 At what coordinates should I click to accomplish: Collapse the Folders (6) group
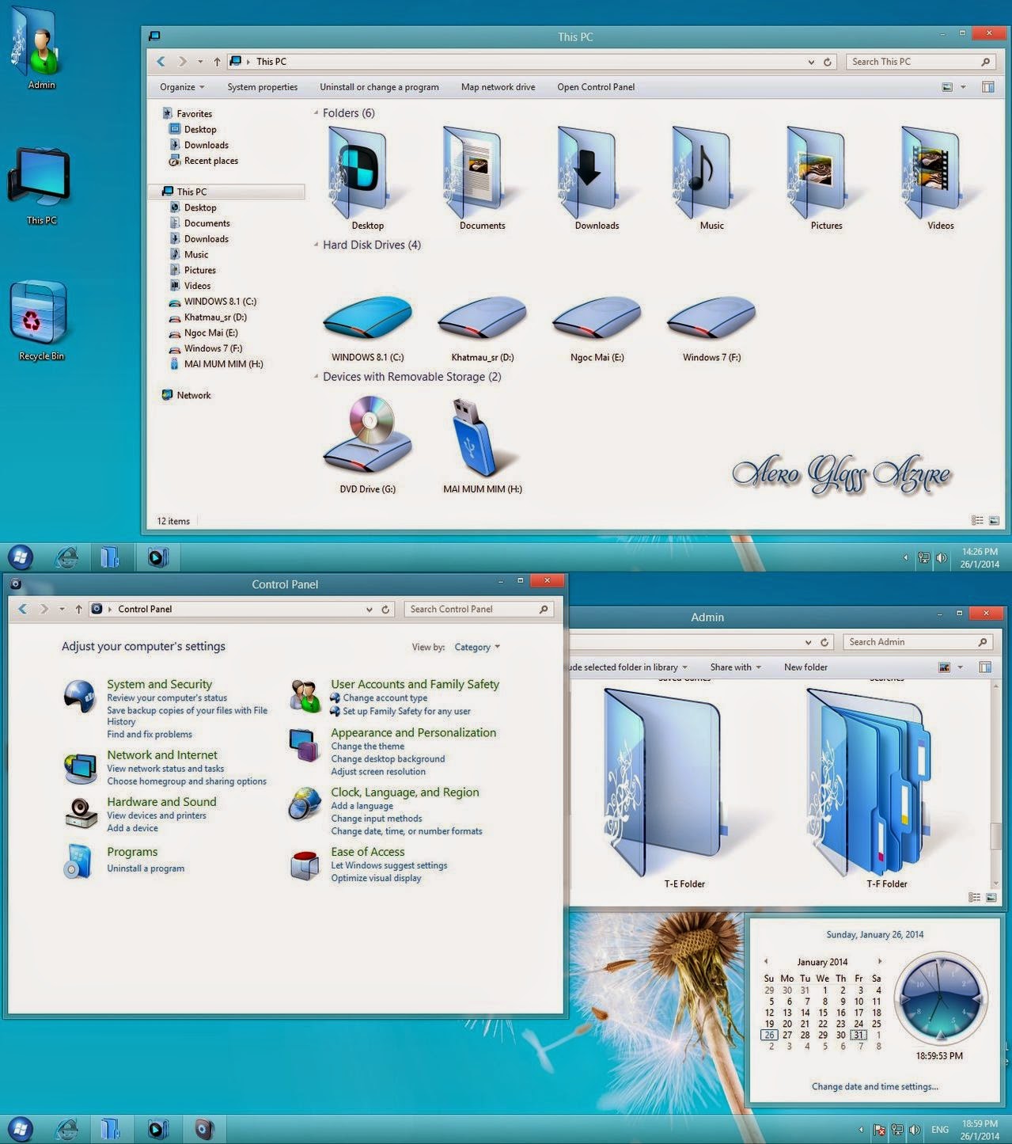coord(316,112)
